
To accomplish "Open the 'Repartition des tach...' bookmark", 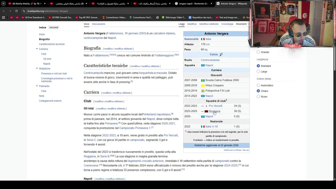I will tap(200, 18).
